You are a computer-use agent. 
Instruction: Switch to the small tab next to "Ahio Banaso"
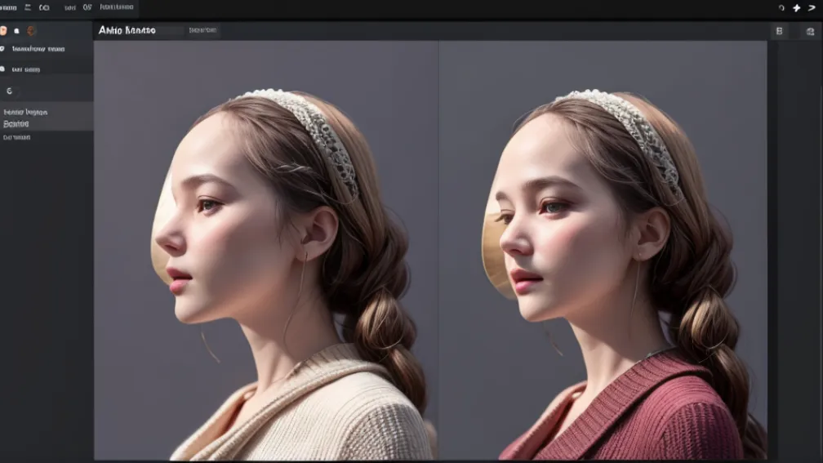(202, 30)
